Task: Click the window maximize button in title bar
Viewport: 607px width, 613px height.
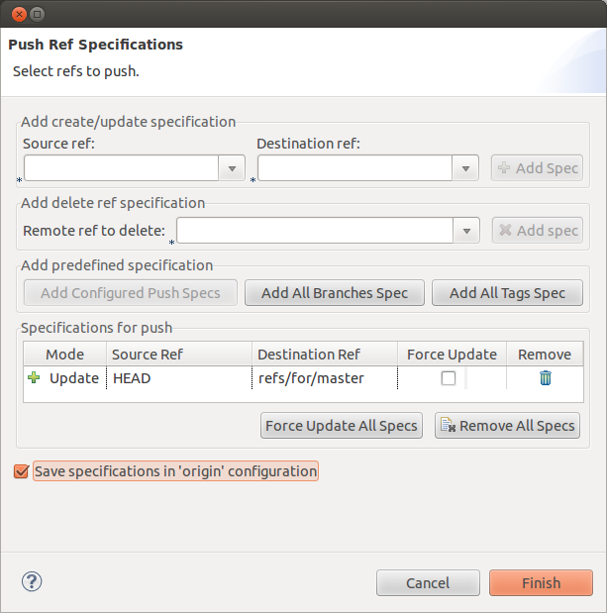Action: 37,15
